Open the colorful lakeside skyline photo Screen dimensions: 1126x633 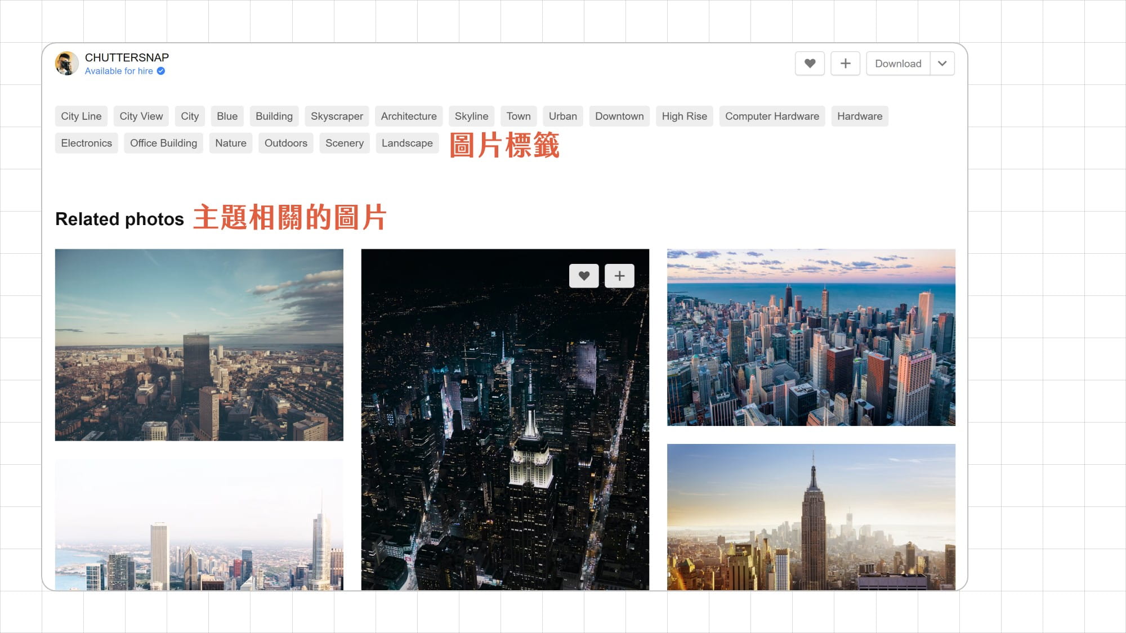point(811,338)
